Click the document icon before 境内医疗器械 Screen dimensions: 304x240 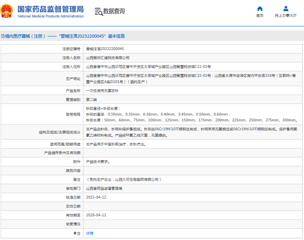point(3,36)
